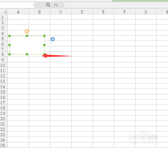Select column G header
Screen dimensions: 168x148
pyautogui.click(x=146, y=12)
